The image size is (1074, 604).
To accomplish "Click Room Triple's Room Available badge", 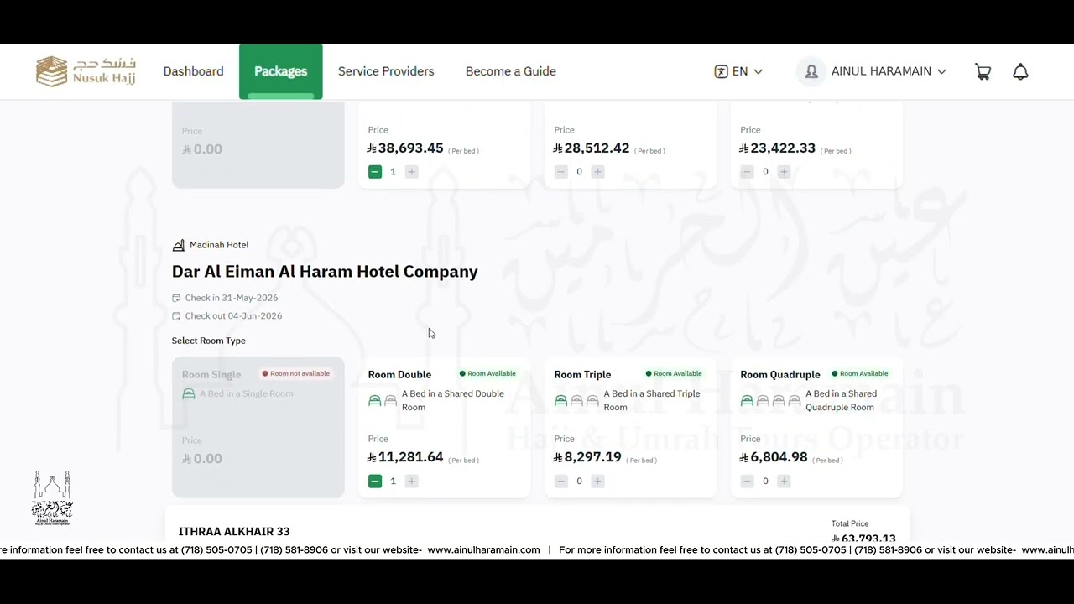I will 674,373.
